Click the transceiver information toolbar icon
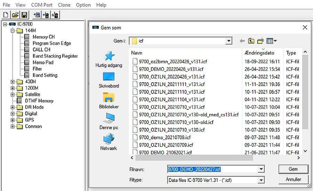Image resolution: width=313 pixels, height=191 pixels. tap(55, 15)
